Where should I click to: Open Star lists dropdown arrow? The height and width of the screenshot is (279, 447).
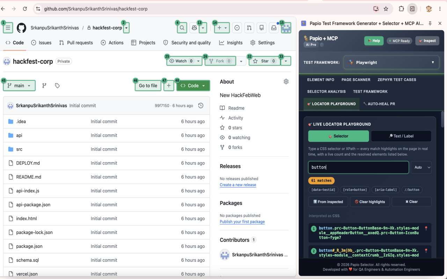[286, 61]
